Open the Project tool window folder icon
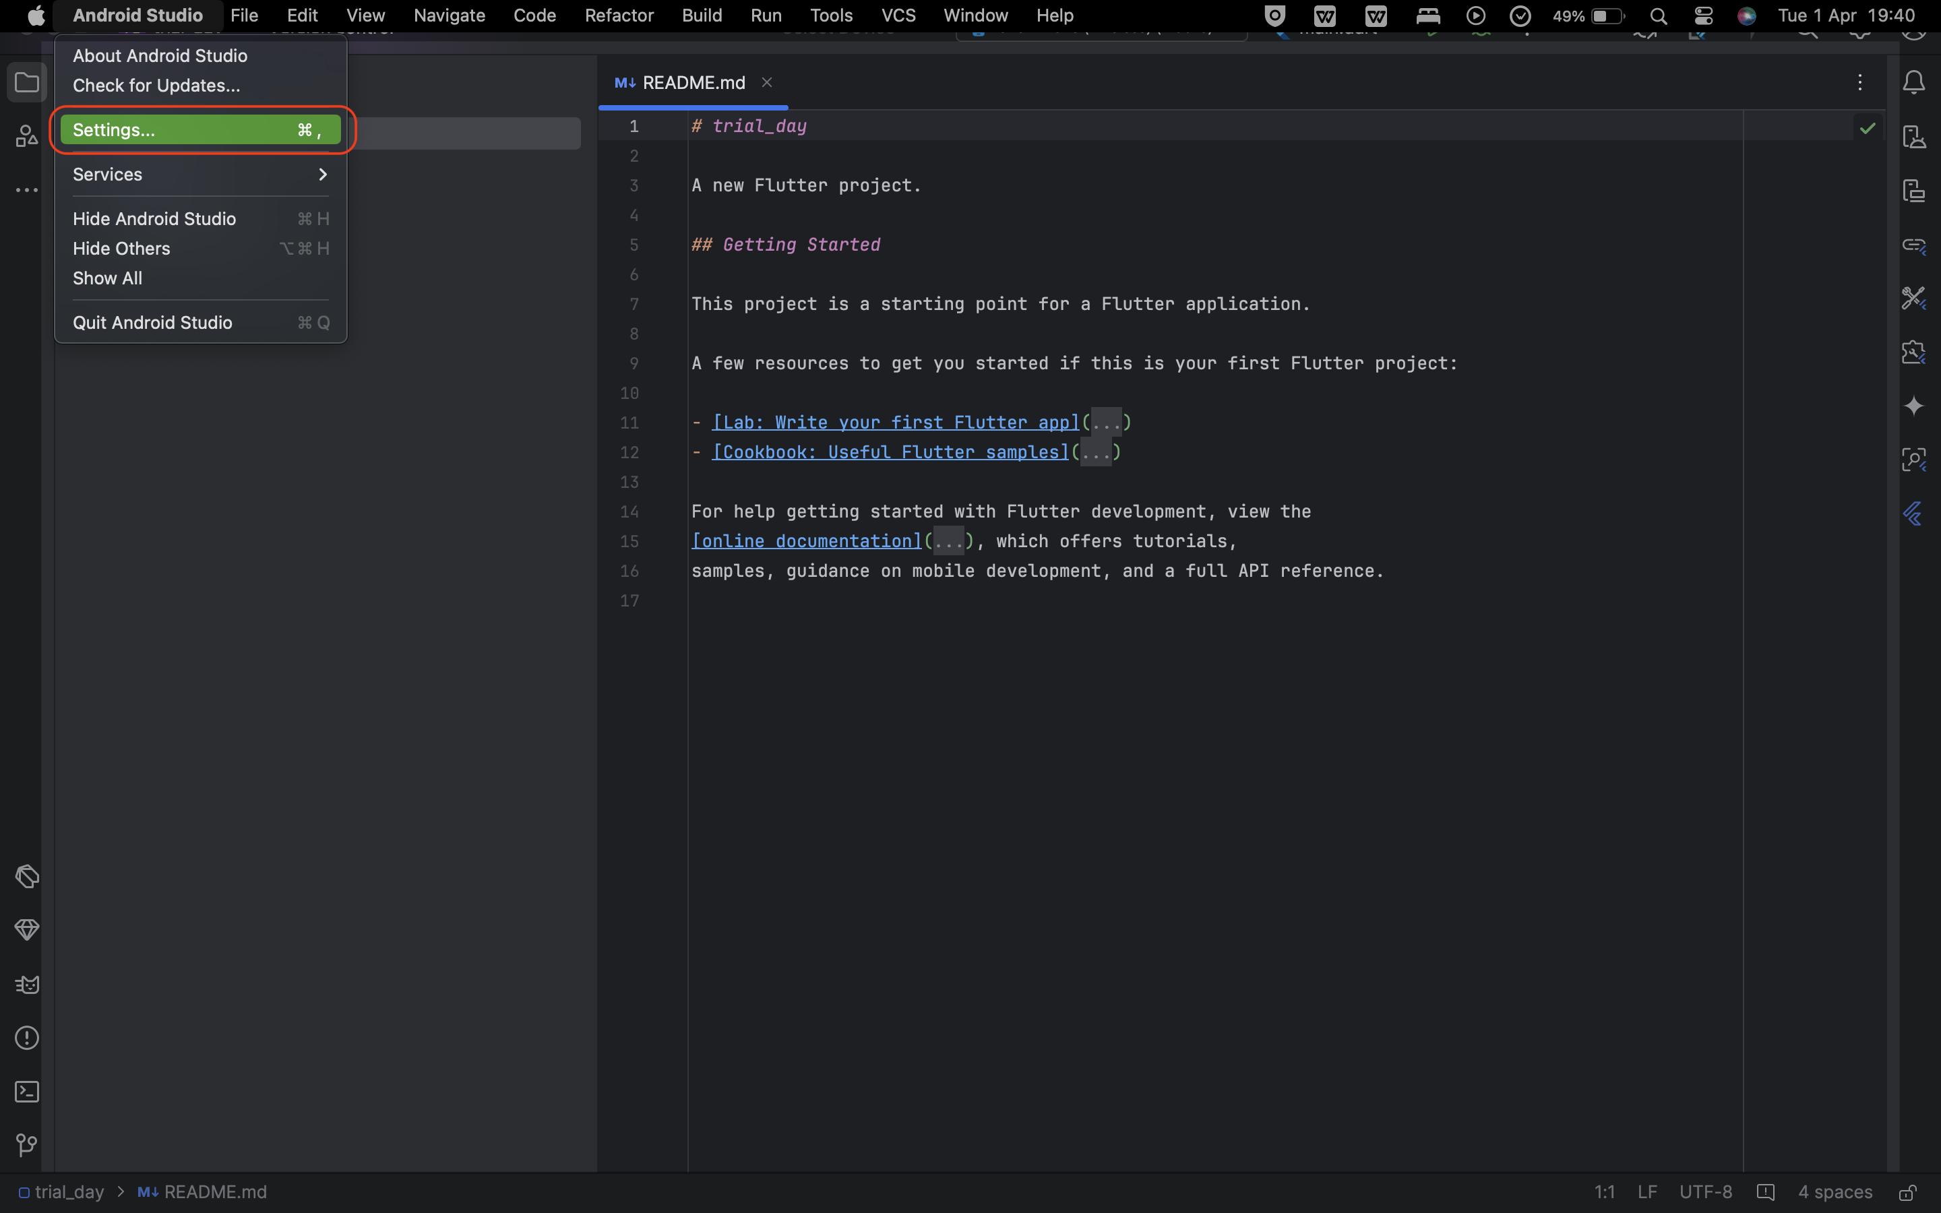The width and height of the screenshot is (1941, 1213). [x=26, y=82]
